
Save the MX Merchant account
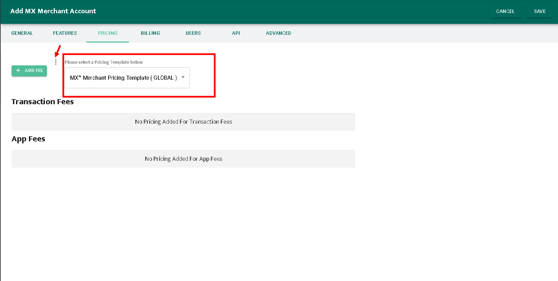click(x=540, y=11)
